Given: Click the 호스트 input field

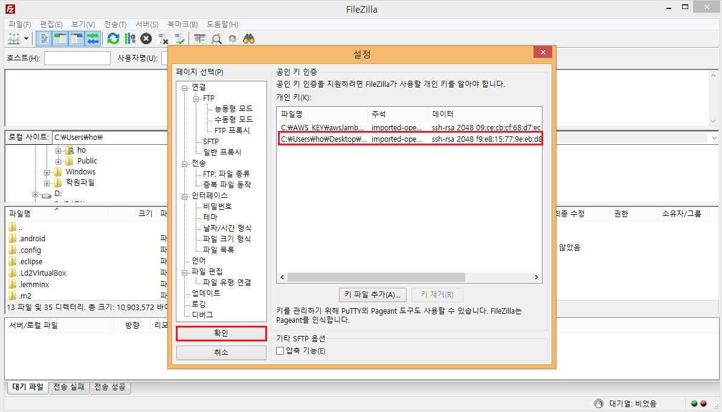Looking at the screenshot, I should pyautogui.click(x=77, y=58).
